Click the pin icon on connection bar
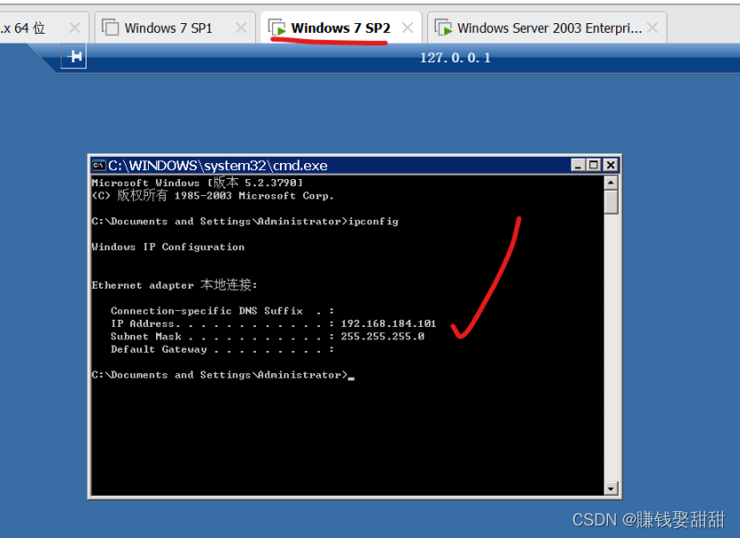Screen dimensions: 740x538 click(x=74, y=57)
